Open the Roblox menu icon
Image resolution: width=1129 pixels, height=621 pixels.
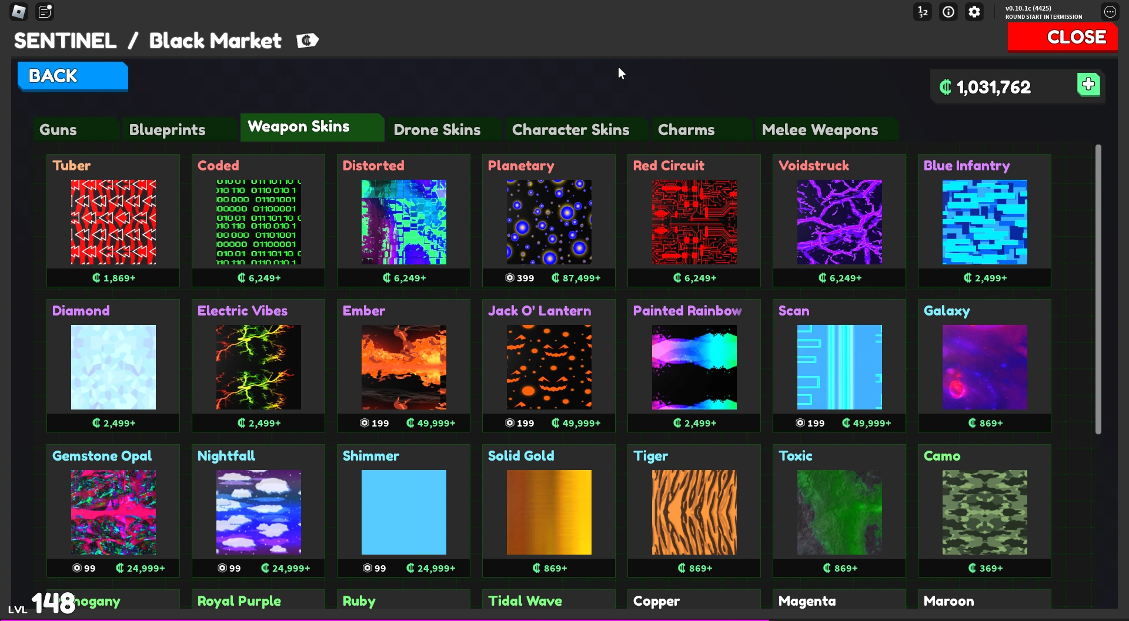point(19,12)
